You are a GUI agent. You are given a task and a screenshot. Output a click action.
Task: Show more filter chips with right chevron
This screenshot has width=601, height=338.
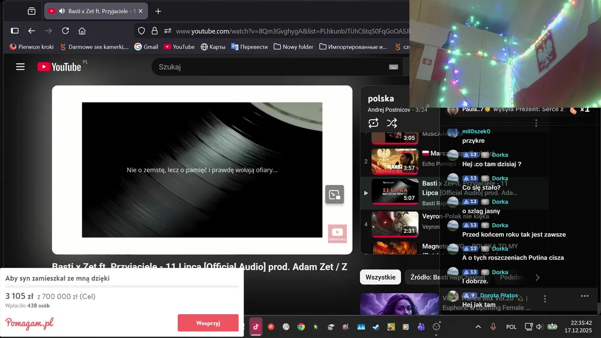click(x=538, y=277)
